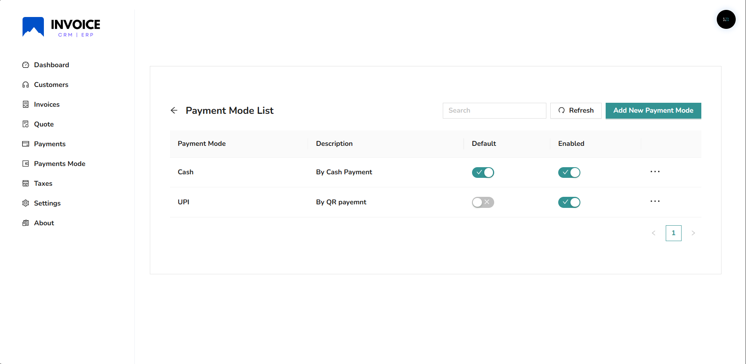Click the Taxes calculator icon

click(x=26, y=183)
